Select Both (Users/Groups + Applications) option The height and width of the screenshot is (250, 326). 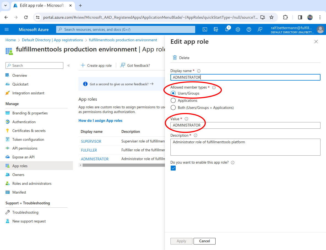coord(173,108)
